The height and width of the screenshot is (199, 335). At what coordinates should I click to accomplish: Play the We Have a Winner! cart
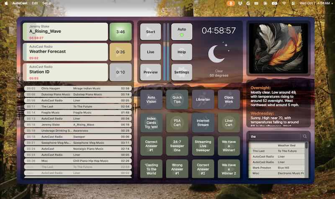(229, 146)
